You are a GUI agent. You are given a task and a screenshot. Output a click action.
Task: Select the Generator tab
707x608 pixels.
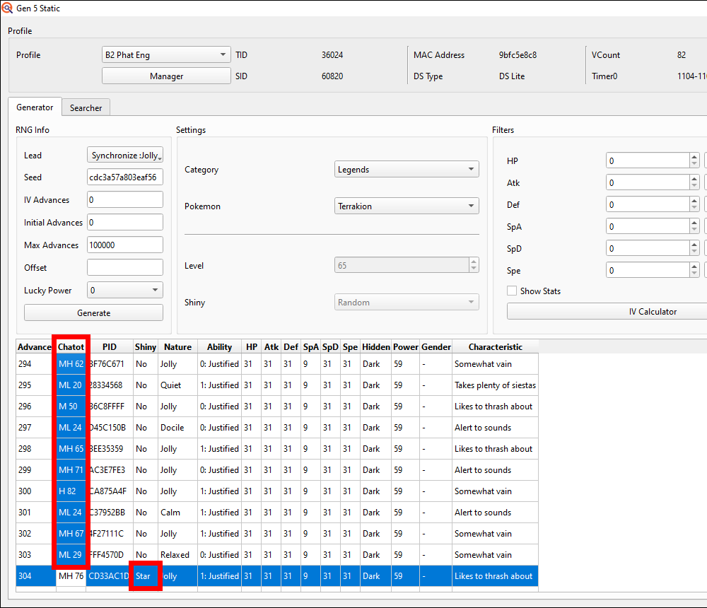click(x=35, y=107)
